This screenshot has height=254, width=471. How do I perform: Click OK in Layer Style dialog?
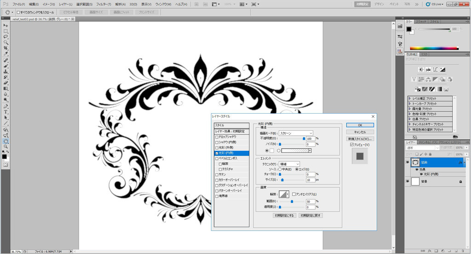click(360, 125)
